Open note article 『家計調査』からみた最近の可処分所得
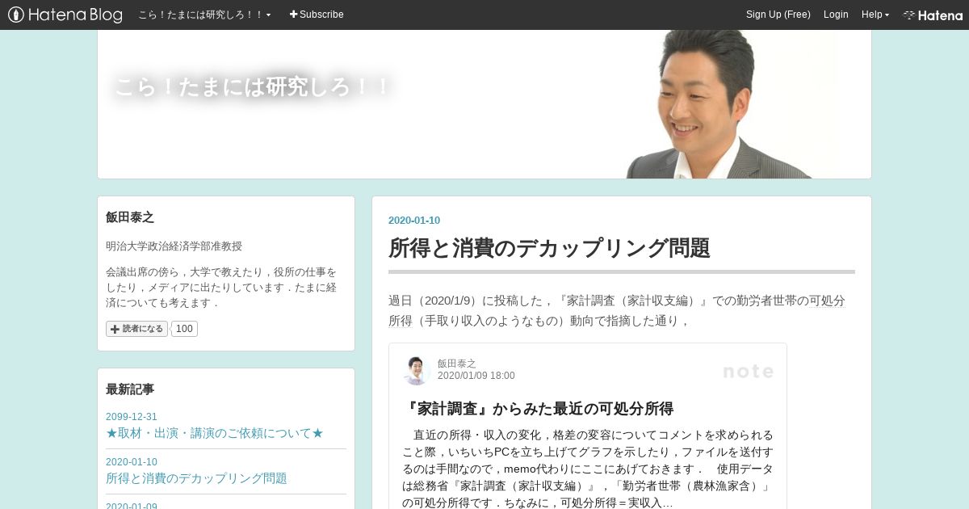Viewport: 969px width, 509px height. 538,408
